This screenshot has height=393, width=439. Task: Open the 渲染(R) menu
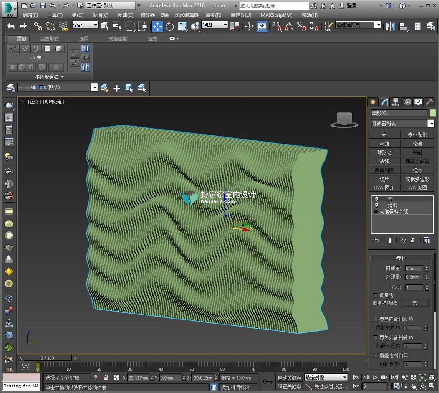point(213,15)
